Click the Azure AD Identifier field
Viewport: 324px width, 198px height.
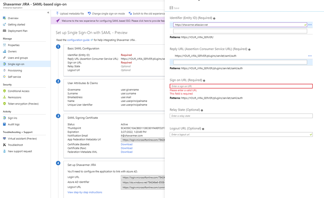click(143, 182)
